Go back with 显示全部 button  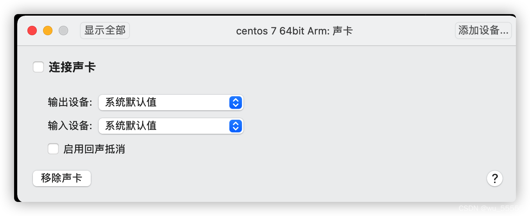click(105, 31)
